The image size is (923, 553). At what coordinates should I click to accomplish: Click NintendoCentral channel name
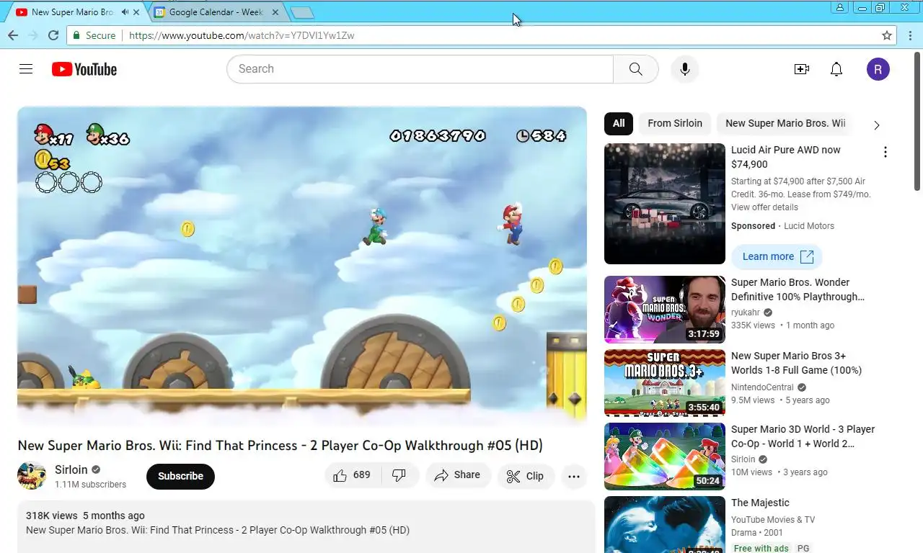[763, 387]
